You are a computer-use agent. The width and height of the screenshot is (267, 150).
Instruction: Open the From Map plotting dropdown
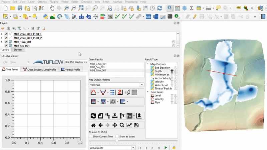point(142,85)
